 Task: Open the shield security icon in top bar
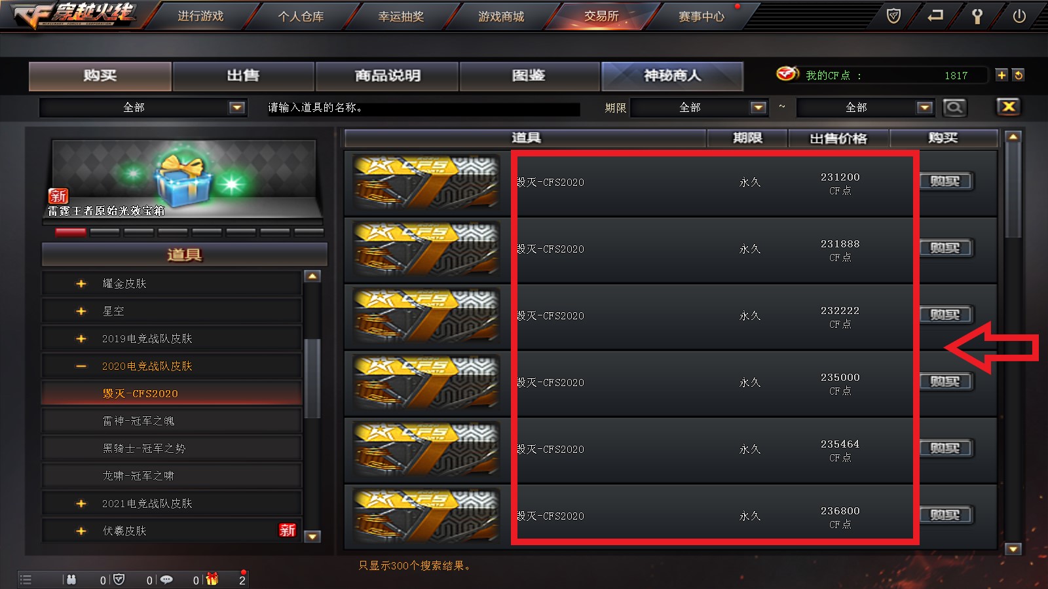pyautogui.click(x=893, y=16)
